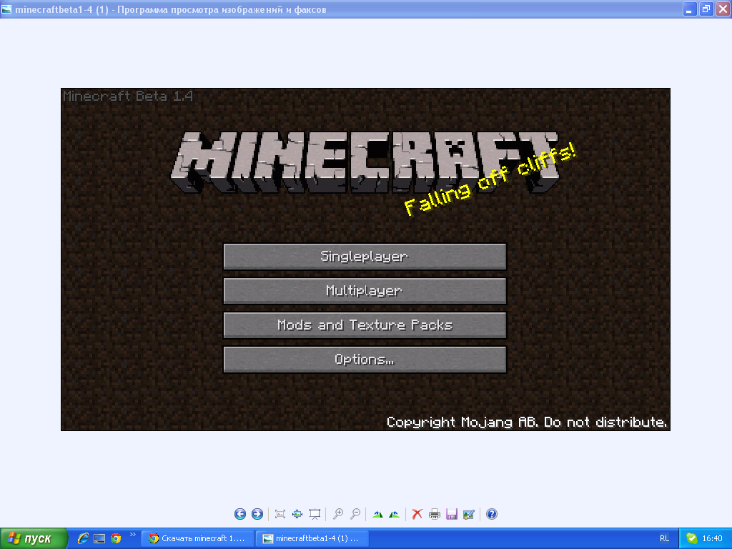Click the viewer title bar icon
The image size is (732, 549).
click(x=6, y=9)
